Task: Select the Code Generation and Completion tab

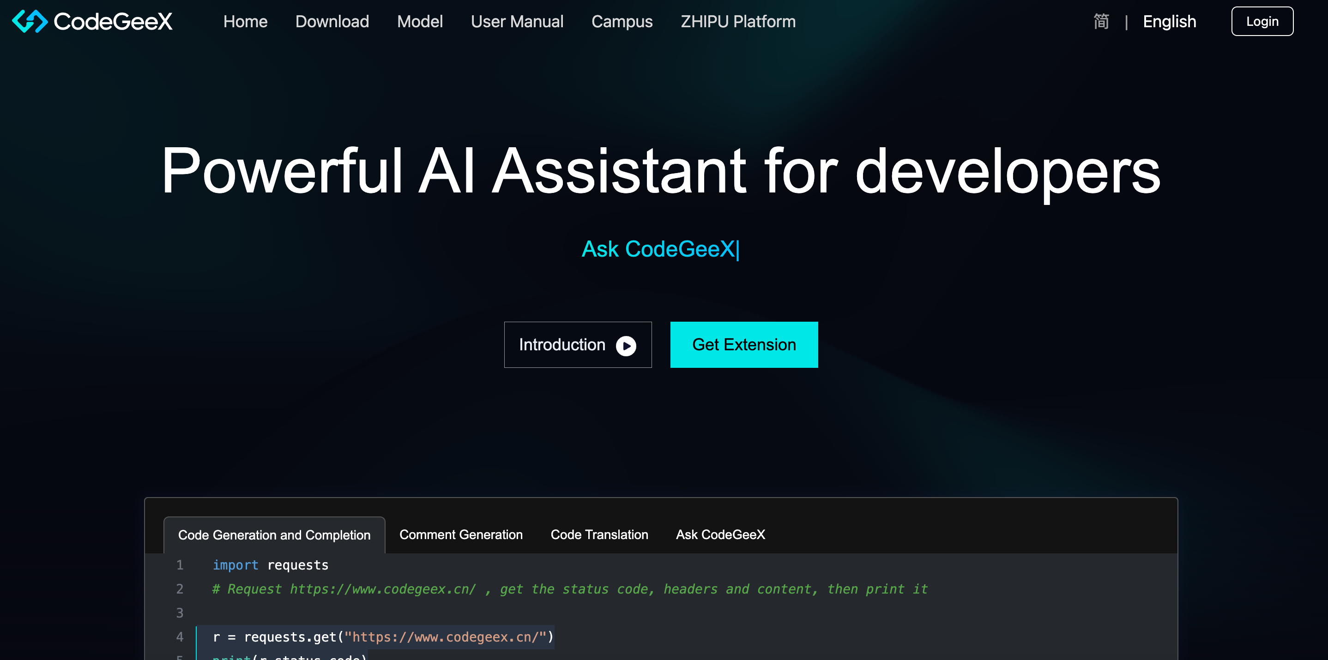Action: pos(274,535)
